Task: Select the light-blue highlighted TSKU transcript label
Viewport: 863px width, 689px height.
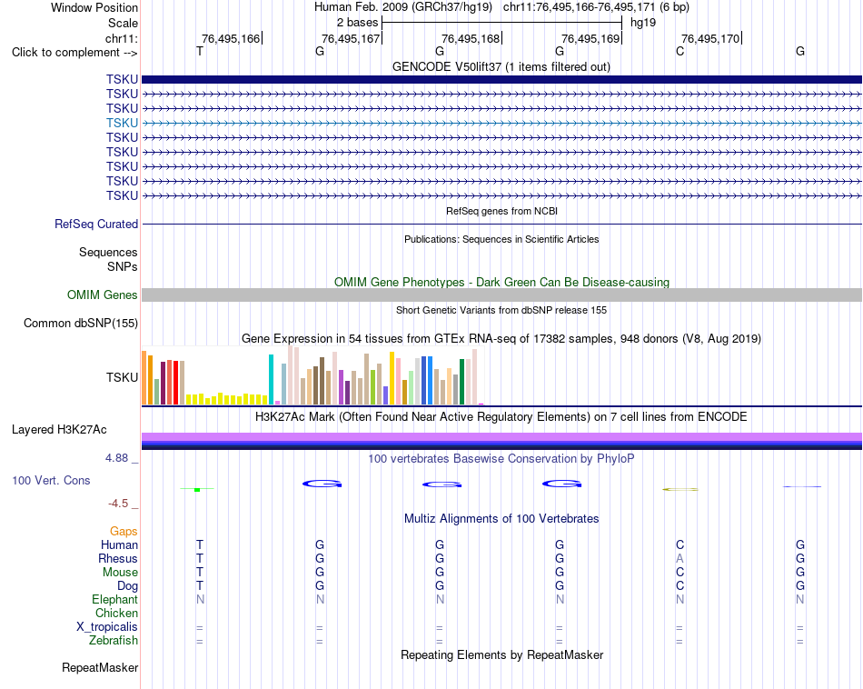Action: 122,123
